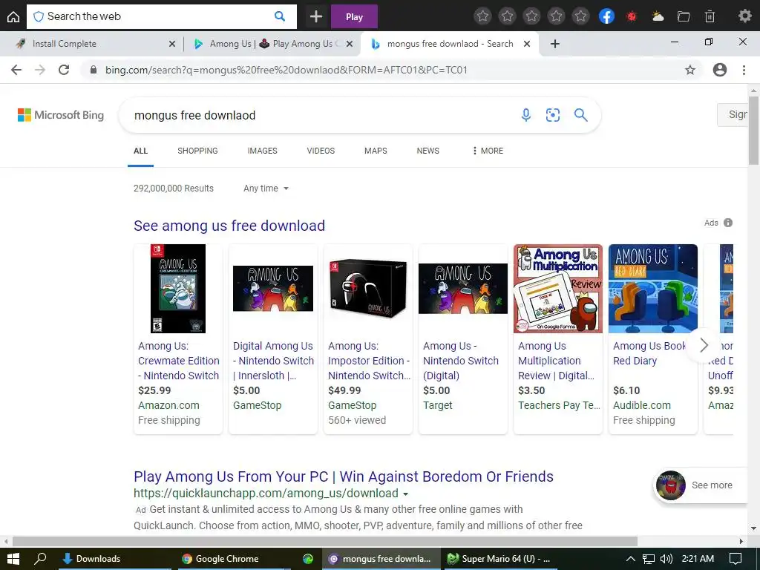Click the horizontal scrollbar thumb
The height and width of the screenshot is (570, 760).
[x=325, y=541]
